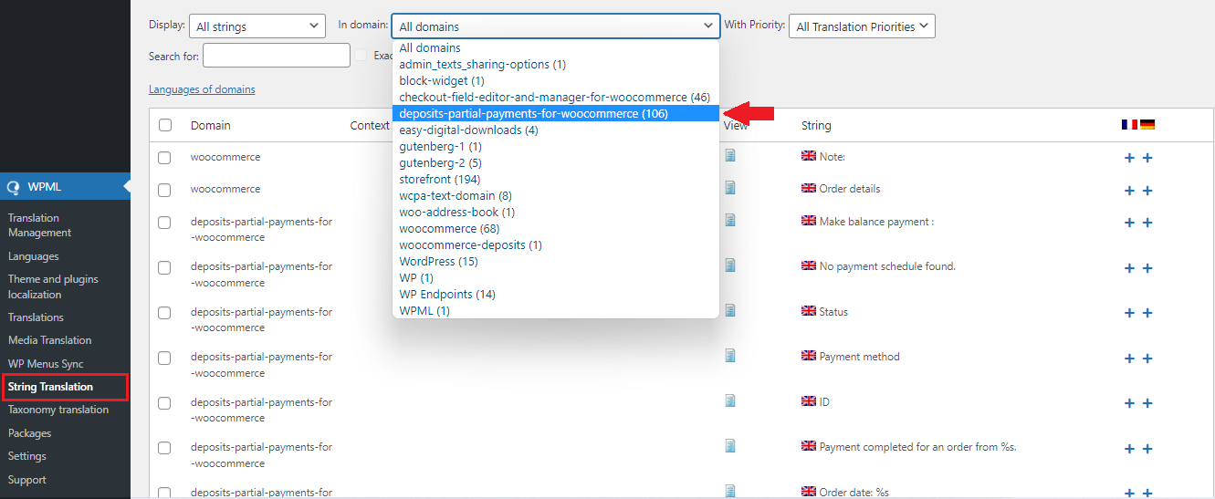
Task: Open Theme and plugins localization
Action: 53,286
